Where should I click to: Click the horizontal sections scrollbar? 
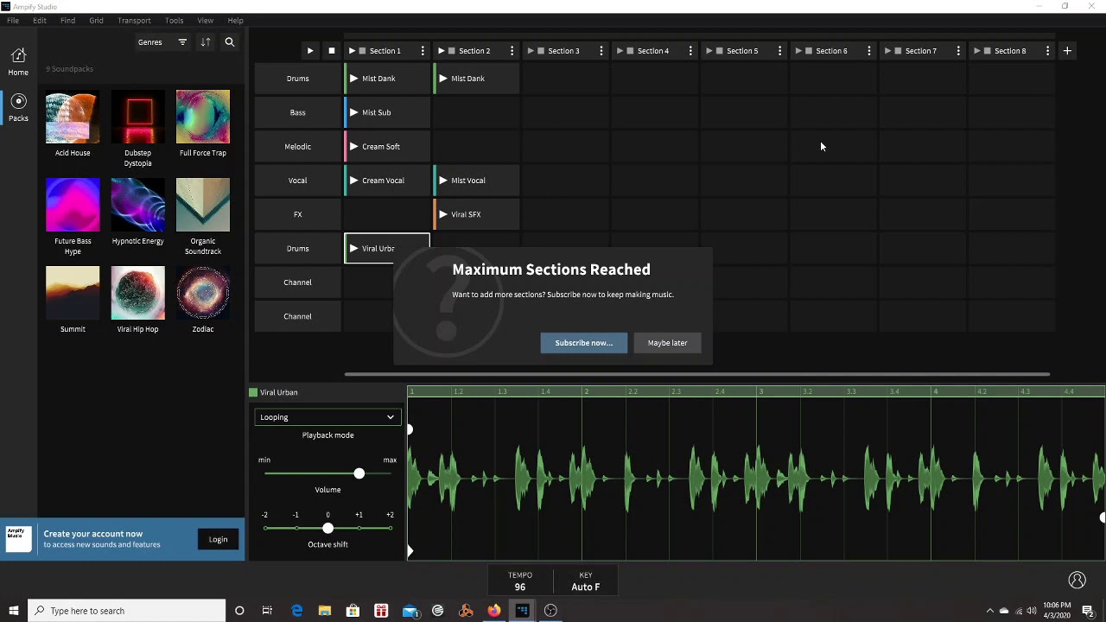point(696,375)
